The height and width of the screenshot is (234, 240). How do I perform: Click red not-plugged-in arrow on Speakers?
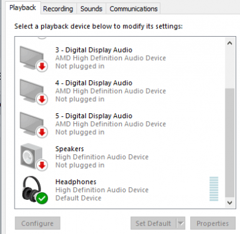pos(42,165)
